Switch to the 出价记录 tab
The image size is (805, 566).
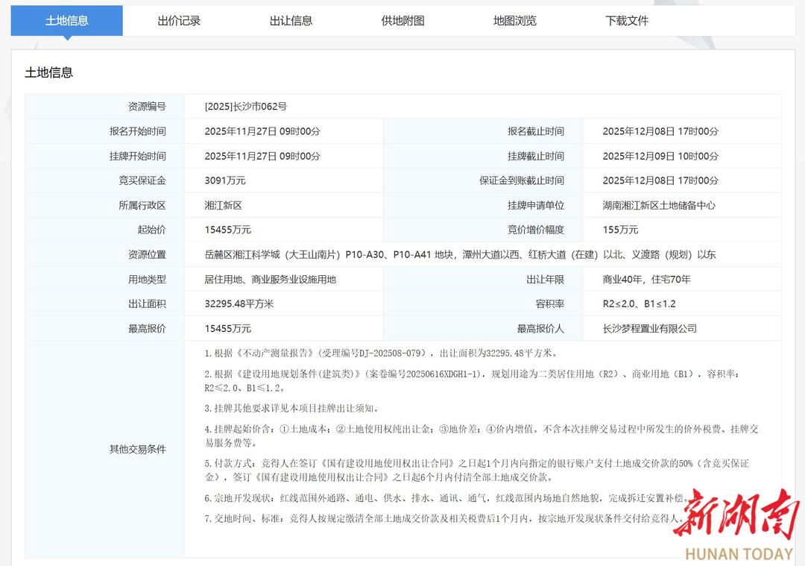179,21
